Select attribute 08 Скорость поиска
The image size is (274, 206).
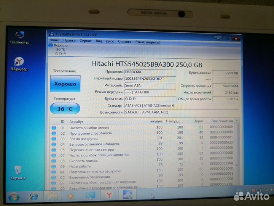tap(142, 160)
